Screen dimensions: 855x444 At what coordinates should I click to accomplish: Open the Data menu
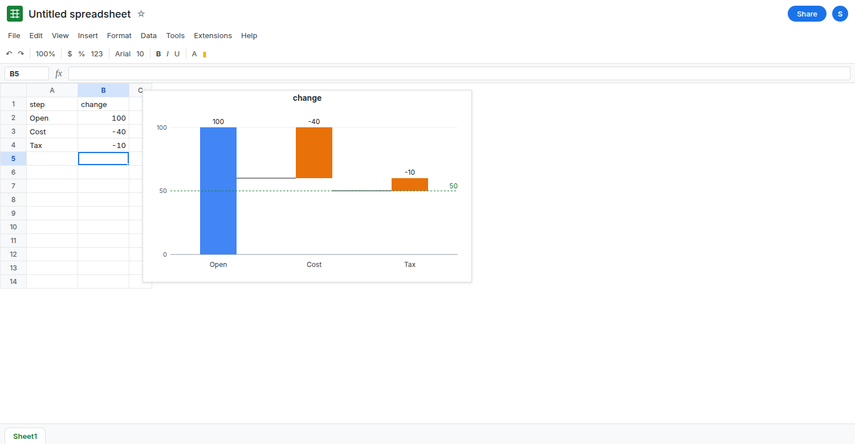coord(149,35)
